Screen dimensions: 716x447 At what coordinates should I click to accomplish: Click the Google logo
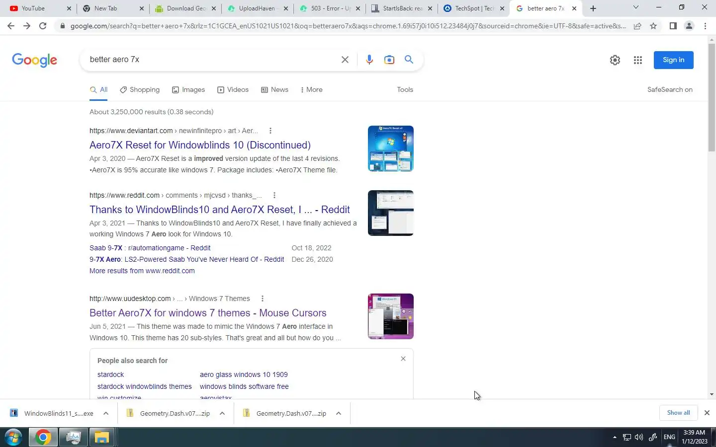(34, 60)
